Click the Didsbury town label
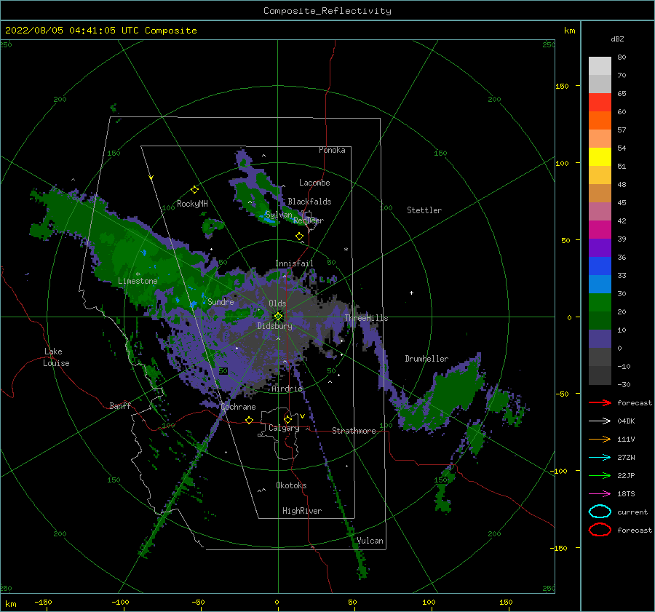The width and height of the screenshot is (655, 612). pyautogui.click(x=274, y=326)
